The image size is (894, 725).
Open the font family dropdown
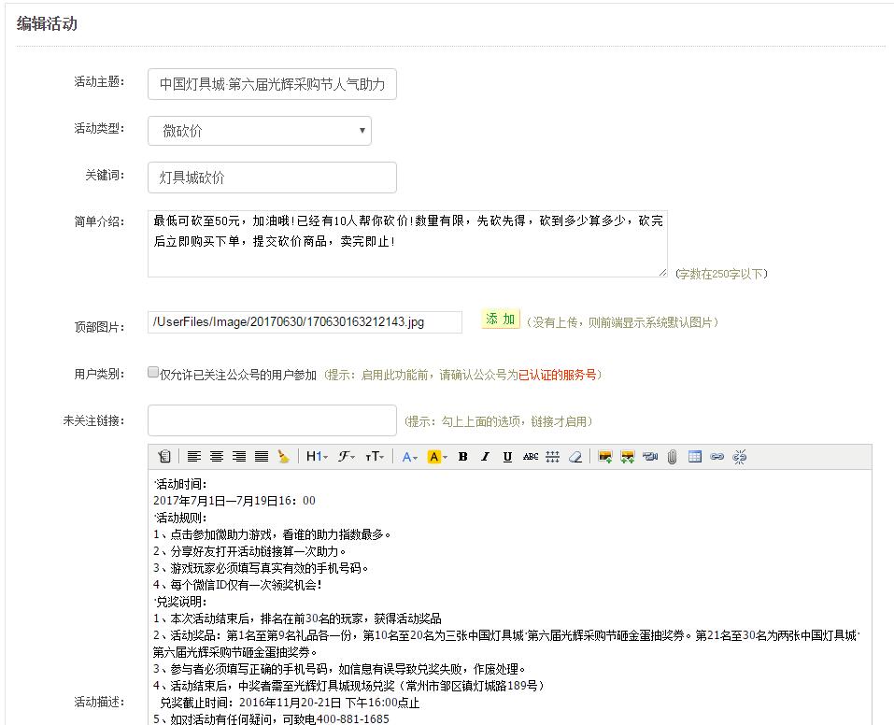(x=347, y=457)
